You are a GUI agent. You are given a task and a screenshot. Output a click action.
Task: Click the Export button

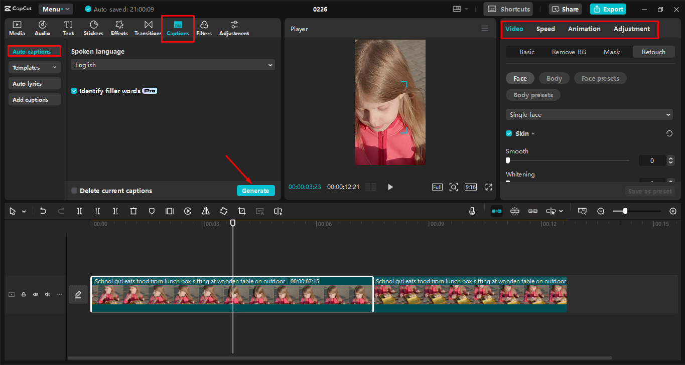pos(608,9)
